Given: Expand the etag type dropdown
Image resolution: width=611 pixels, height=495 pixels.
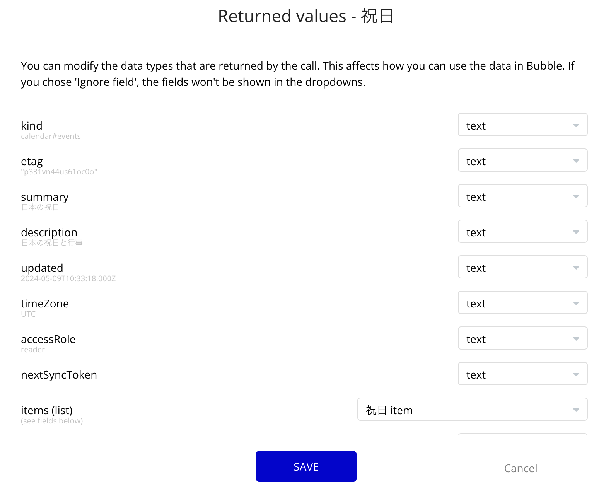Looking at the screenshot, I should tap(522, 160).
